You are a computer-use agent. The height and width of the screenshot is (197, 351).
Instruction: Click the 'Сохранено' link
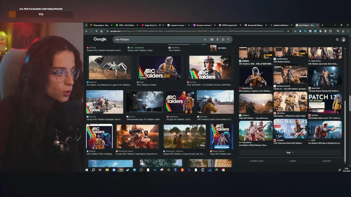(x=327, y=161)
